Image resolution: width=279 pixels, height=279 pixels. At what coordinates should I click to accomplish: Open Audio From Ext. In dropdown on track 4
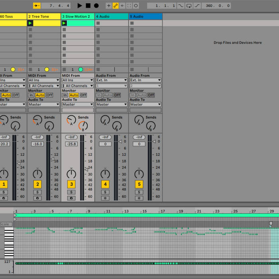coord(112,80)
